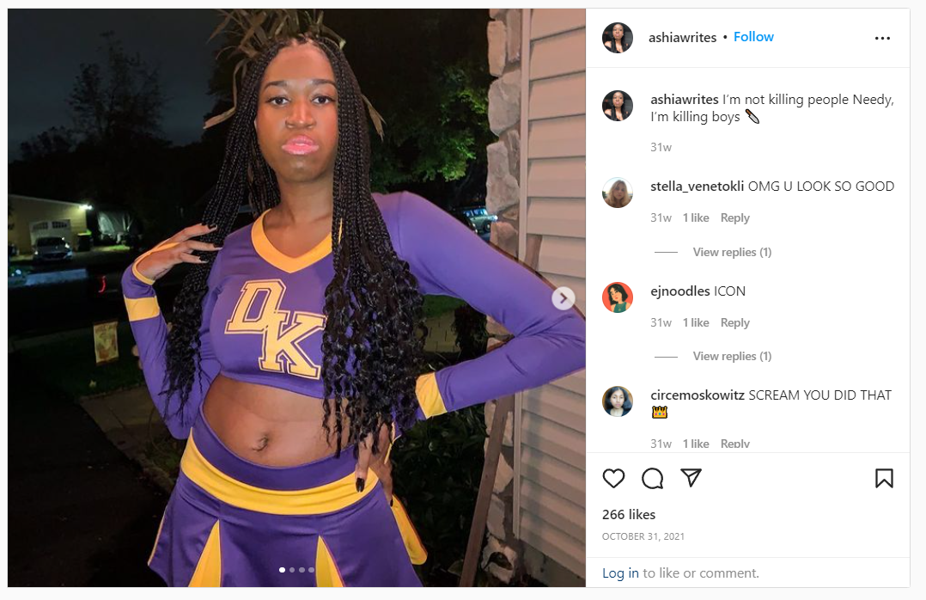Save the post with the bookmark icon
The width and height of the screenshot is (926, 600).
pyautogui.click(x=884, y=478)
